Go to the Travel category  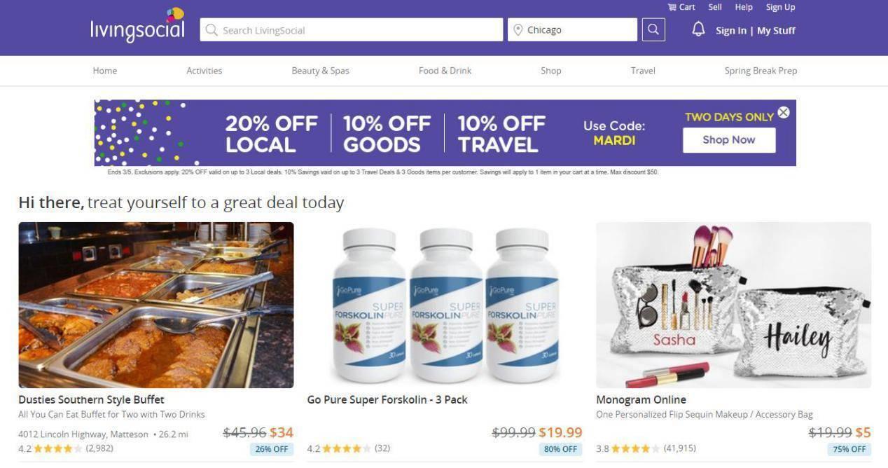coord(643,71)
